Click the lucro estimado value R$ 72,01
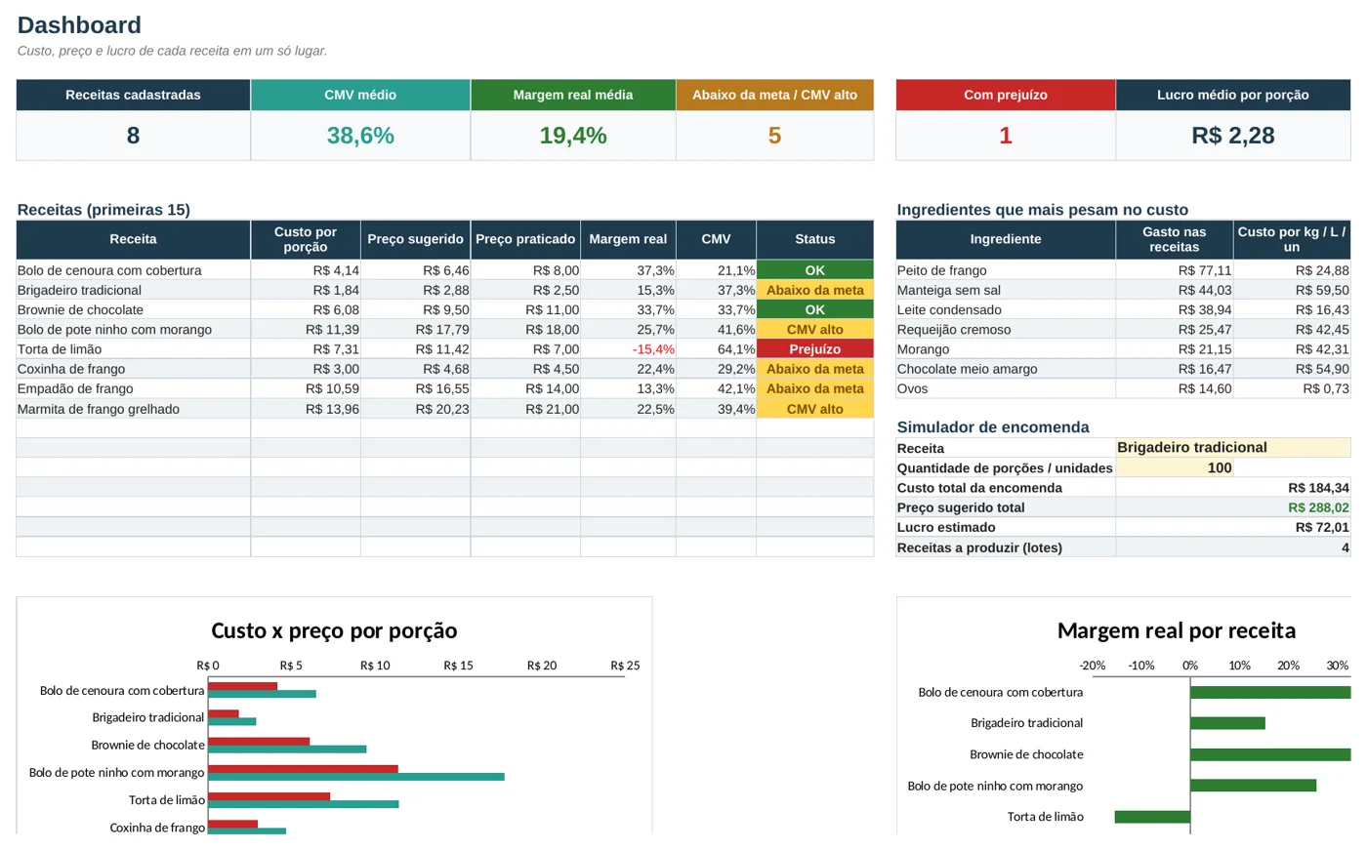The image size is (1367, 850). (x=1233, y=527)
